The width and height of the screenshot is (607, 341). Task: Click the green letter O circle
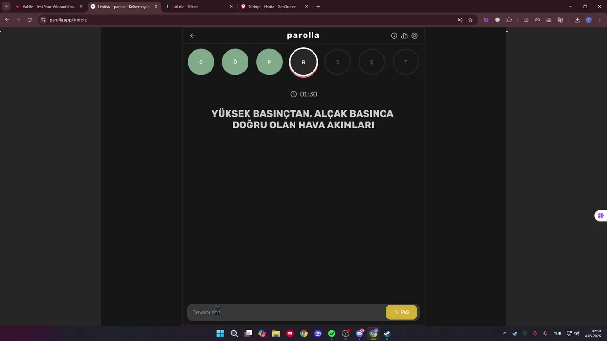pyautogui.click(x=201, y=62)
